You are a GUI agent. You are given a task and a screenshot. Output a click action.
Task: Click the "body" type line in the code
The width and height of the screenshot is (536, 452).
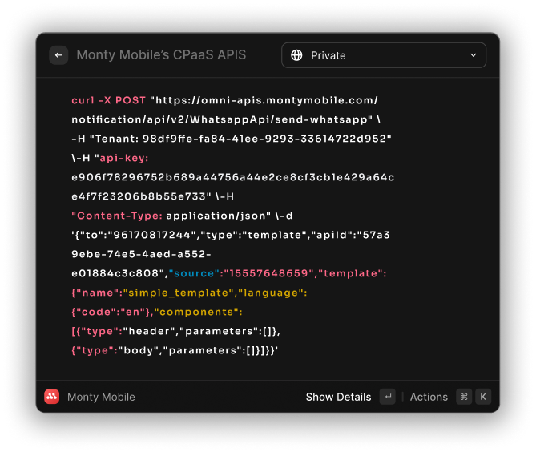[x=175, y=350]
